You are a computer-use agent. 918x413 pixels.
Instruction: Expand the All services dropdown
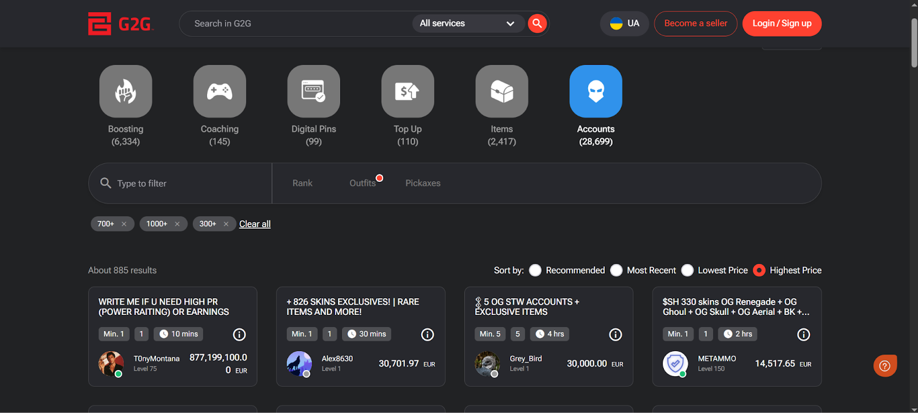[467, 24]
